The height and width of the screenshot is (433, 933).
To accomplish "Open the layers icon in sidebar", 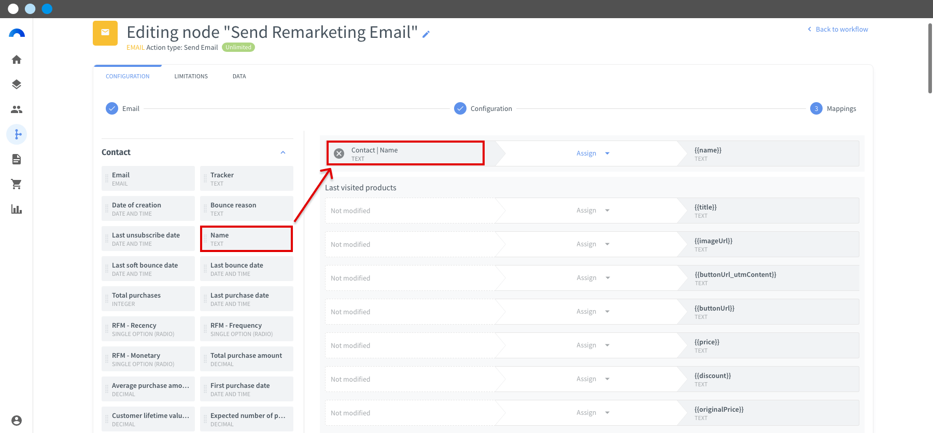I will click(x=17, y=85).
